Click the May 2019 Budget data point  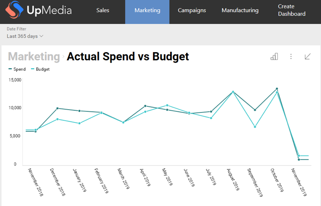pyautogui.click(x=167, y=105)
